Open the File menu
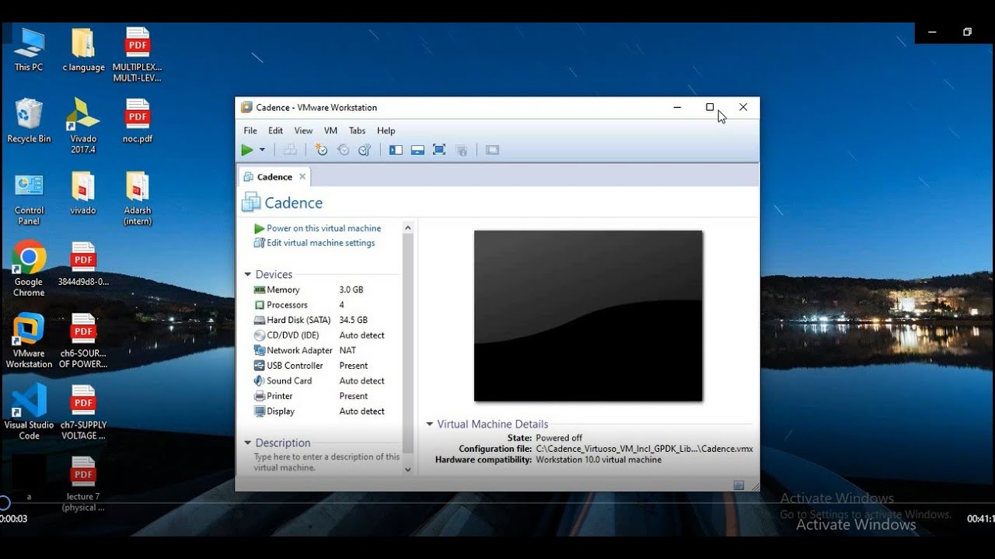 point(250,130)
